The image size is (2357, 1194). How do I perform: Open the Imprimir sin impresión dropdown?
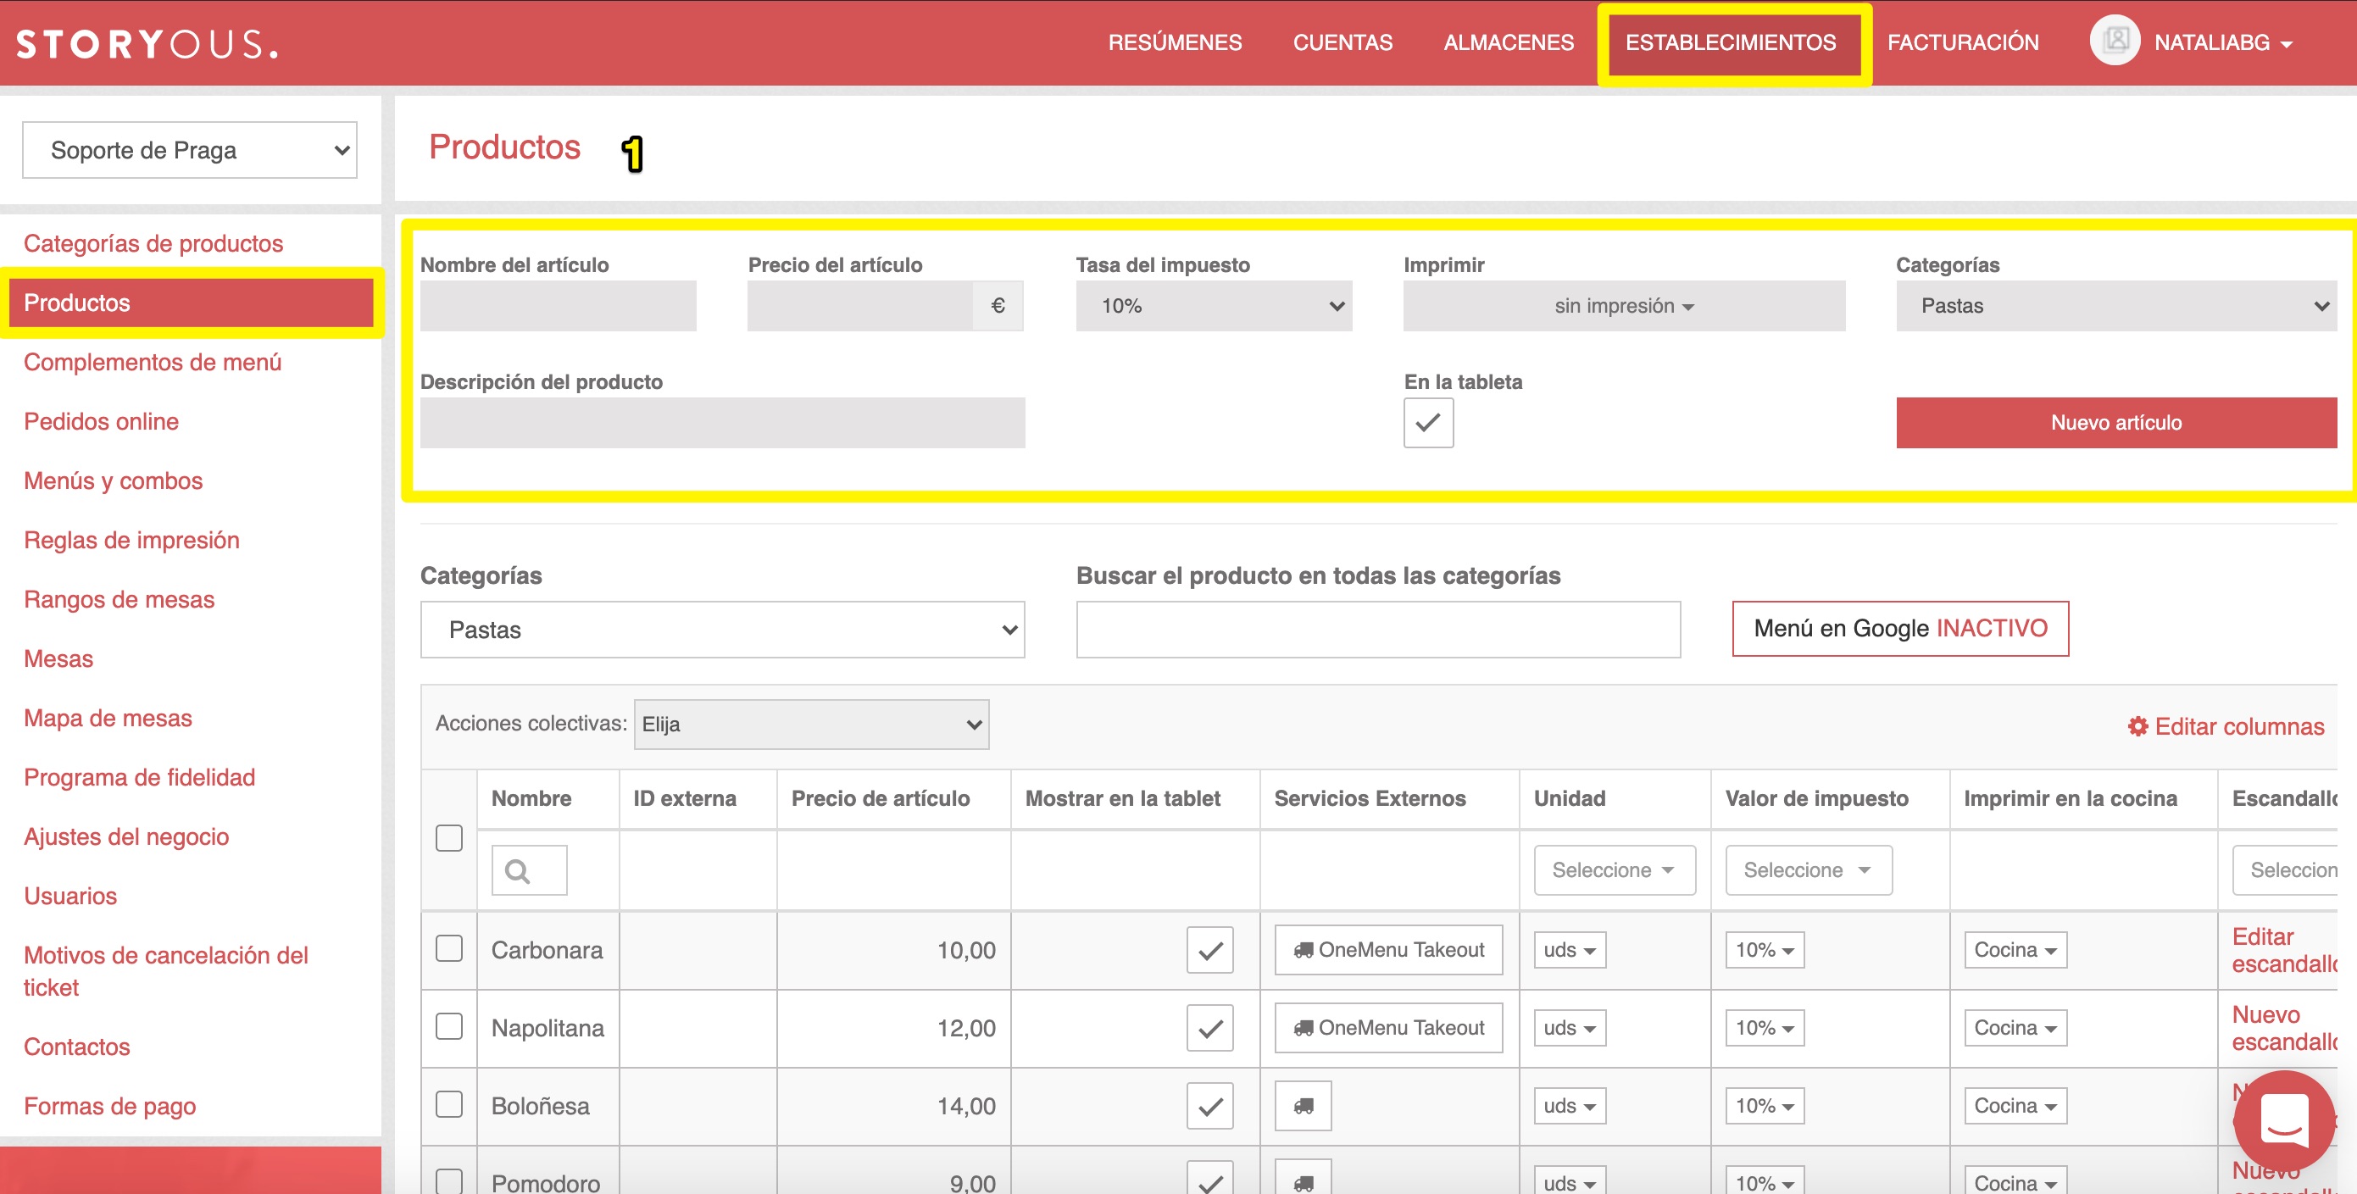click(1624, 306)
